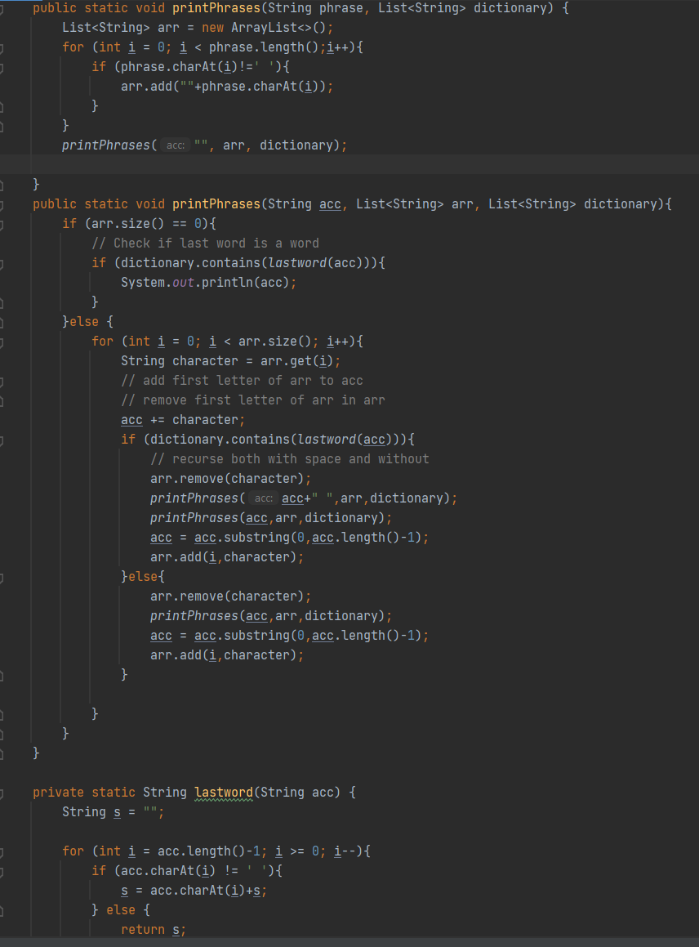
Task: Fold the arr.size() for loop in gutter
Action: pos(2,342)
